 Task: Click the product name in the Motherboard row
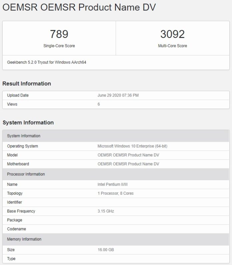coord(128,164)
